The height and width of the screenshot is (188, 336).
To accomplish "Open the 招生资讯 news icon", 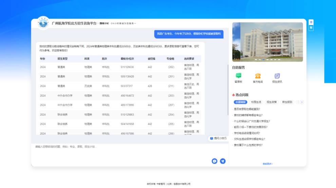I will 277,76.
